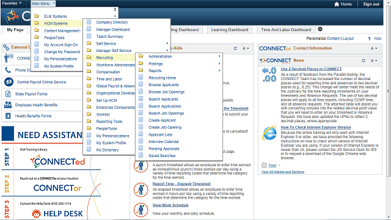Click the Saved Searches page icon
The width and height of the screenshot is (391, 220).
coord(141,155)
